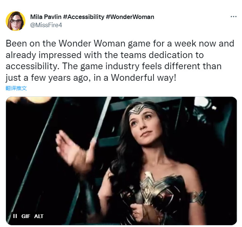Click the GIF label badge

coord(25,216)
